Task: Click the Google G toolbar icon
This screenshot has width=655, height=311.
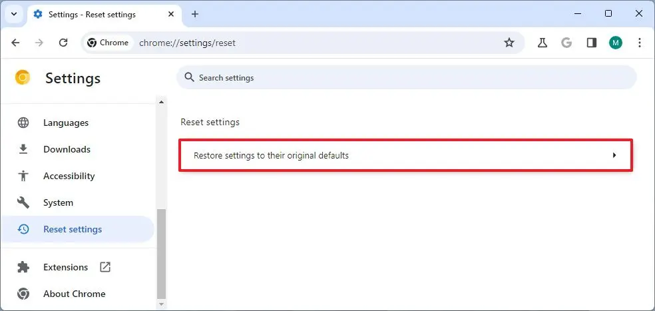Action: click(567, 43)
